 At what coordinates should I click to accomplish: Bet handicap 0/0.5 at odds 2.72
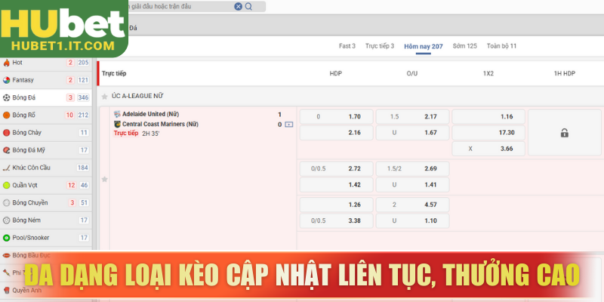(336, 168)
